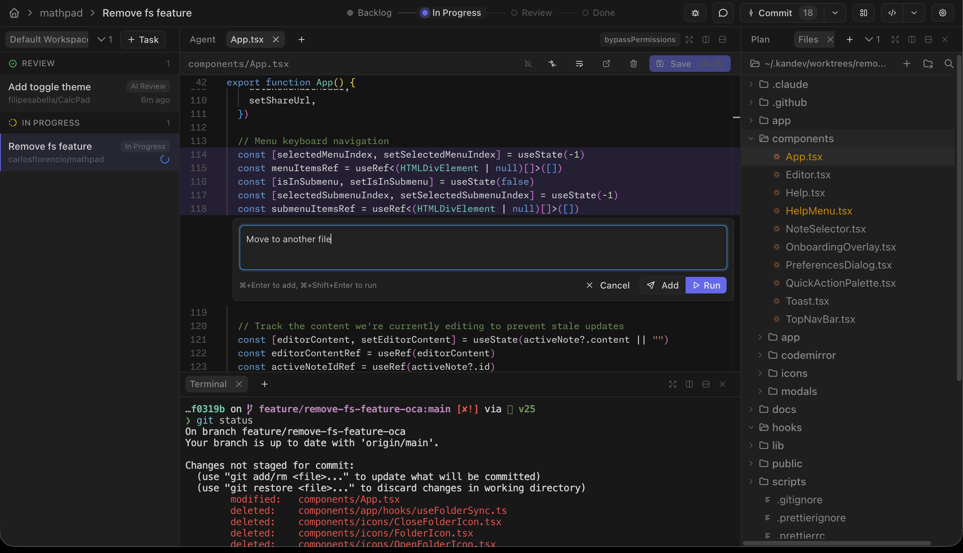Open the Commit dropdown arrow
The width and height of the screenshot is (963, 553).
point(835,13)
